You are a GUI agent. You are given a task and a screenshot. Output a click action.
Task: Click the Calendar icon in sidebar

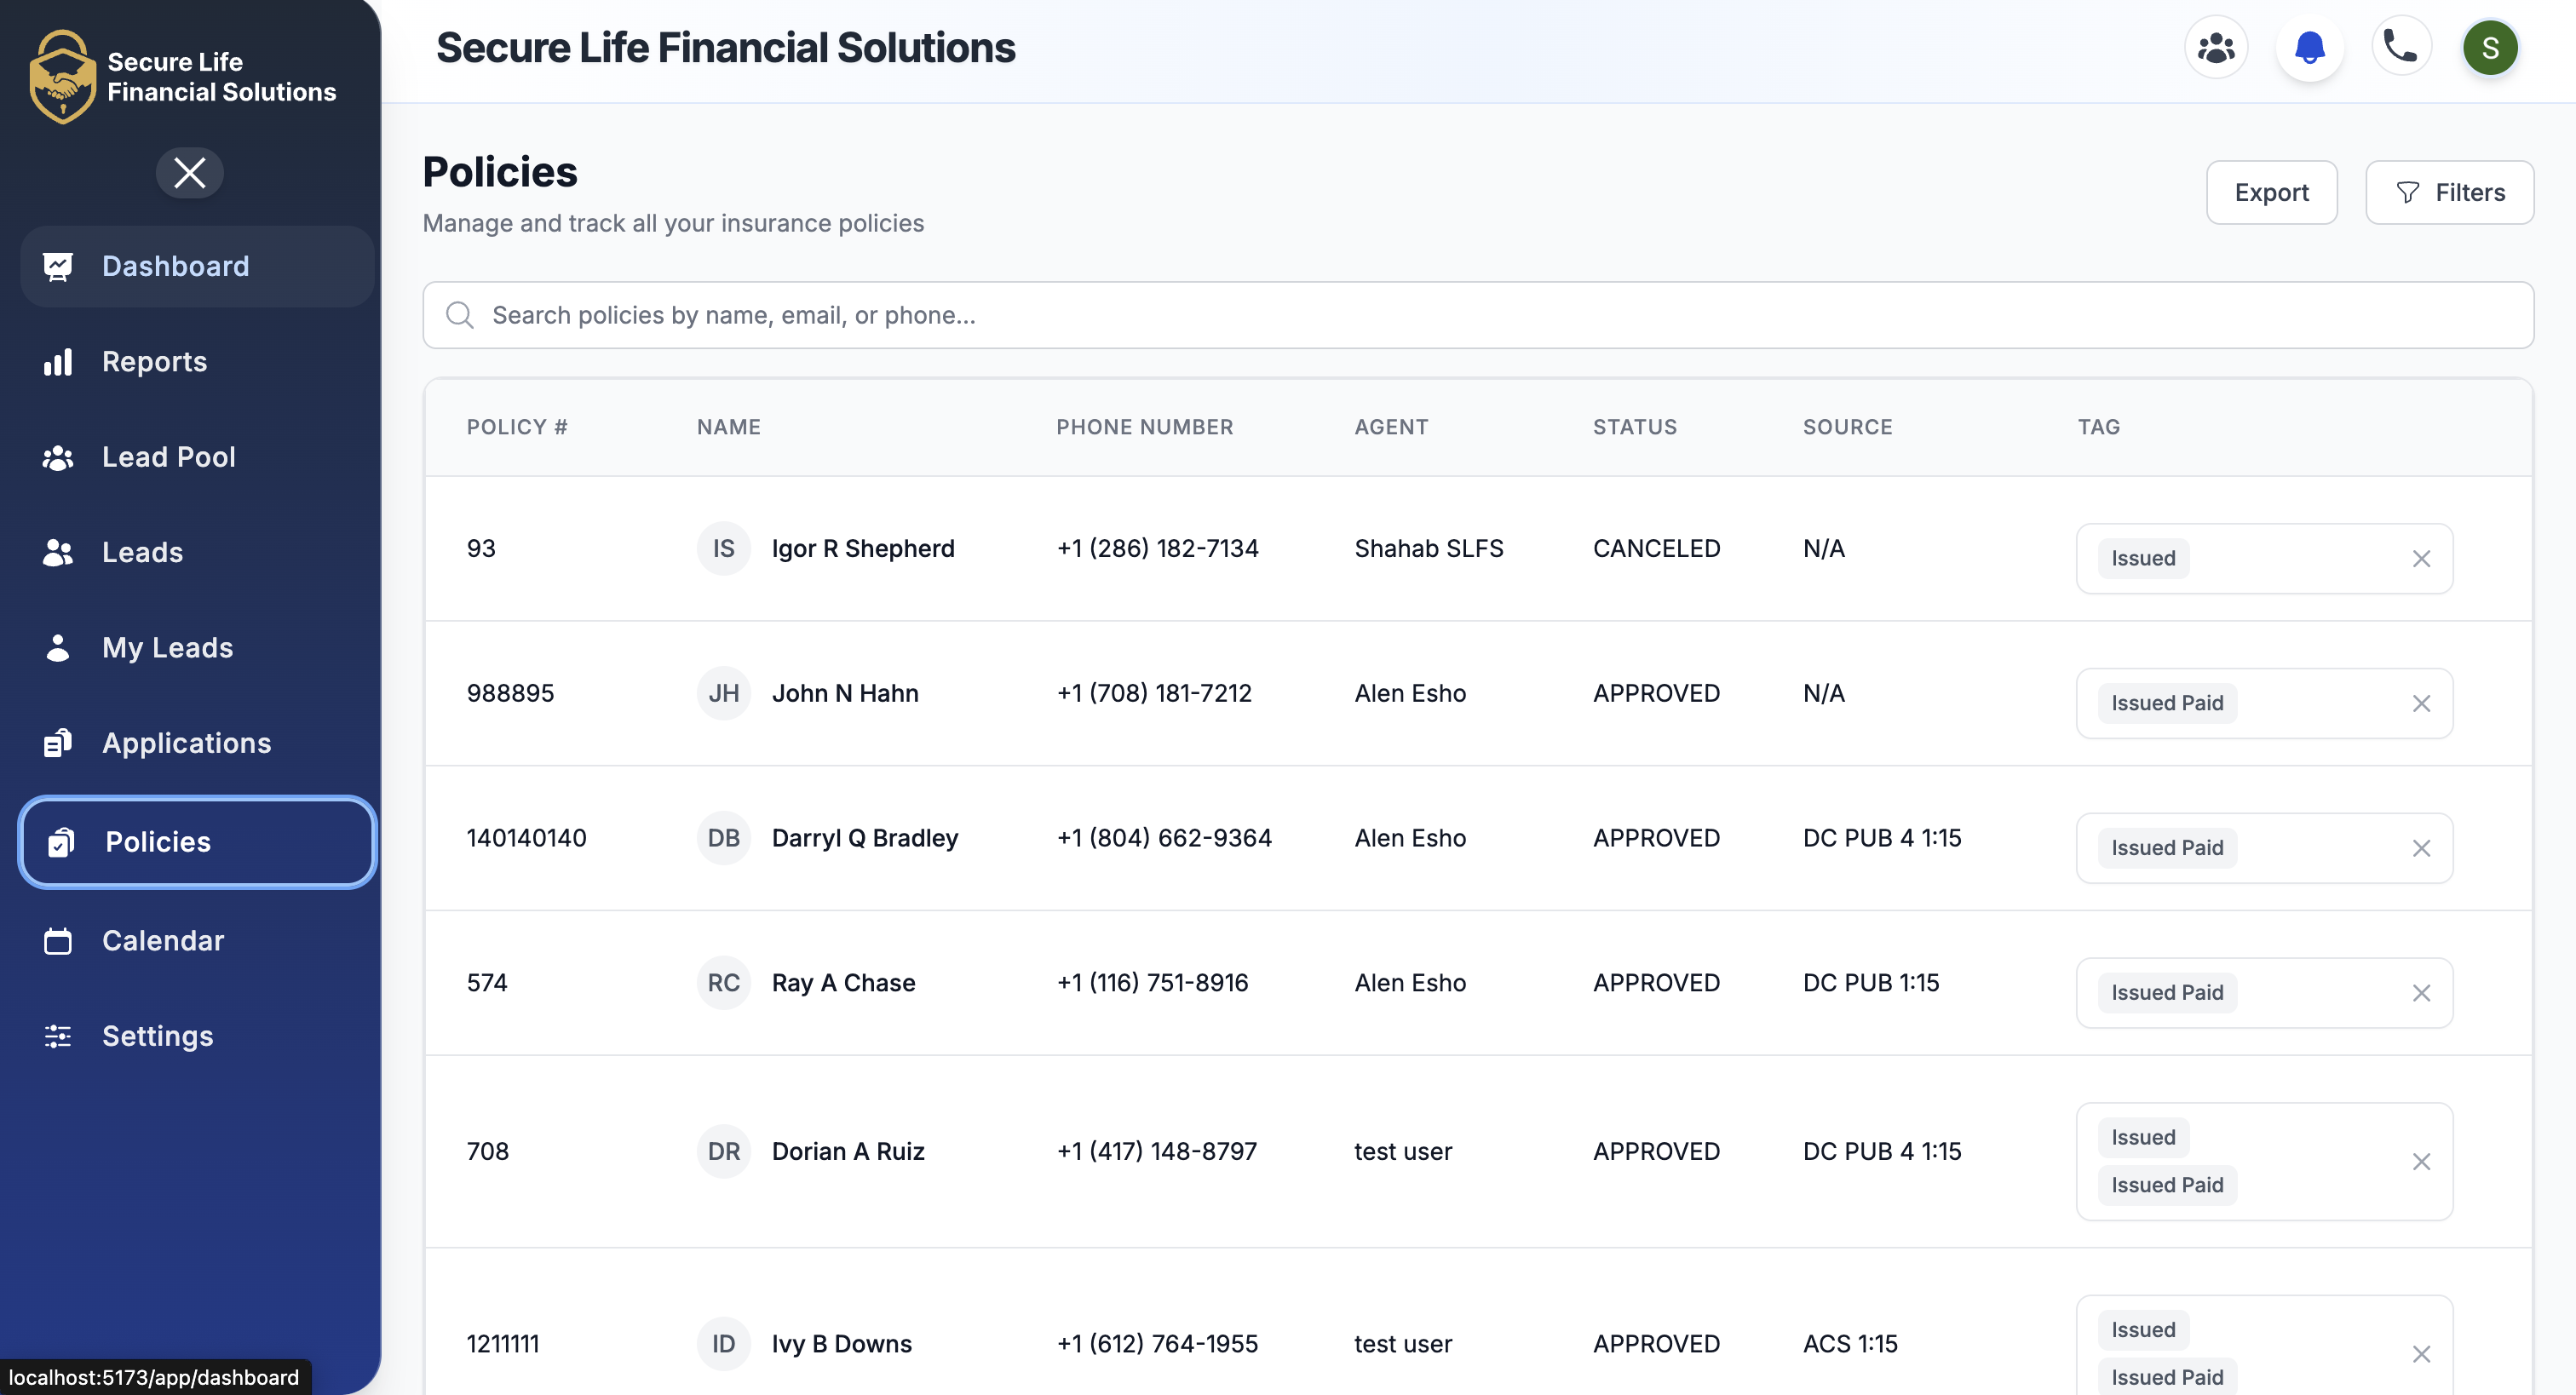58,941
